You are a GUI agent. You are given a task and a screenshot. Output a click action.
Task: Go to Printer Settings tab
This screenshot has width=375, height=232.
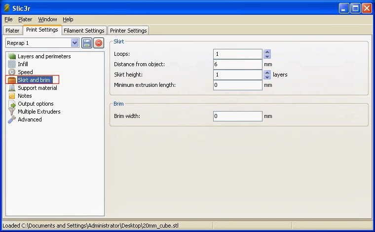(x=128, y=31)
